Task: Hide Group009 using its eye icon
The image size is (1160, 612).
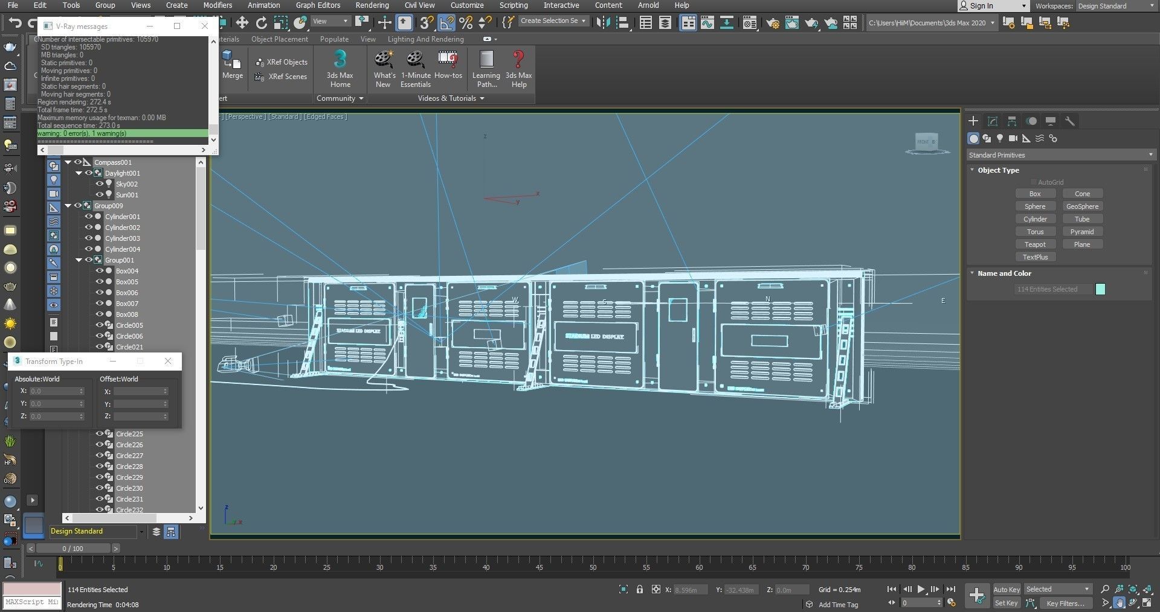Action: (x=78, y=206)
